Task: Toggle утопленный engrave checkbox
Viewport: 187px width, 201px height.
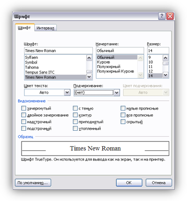Action: pyautogui.click(x=75, y=128)
